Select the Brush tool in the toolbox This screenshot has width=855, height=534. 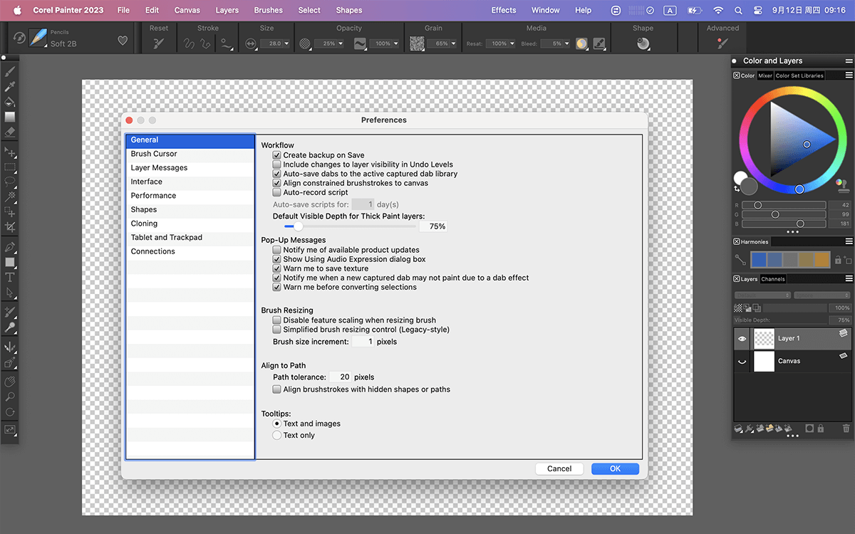[10, 71]
